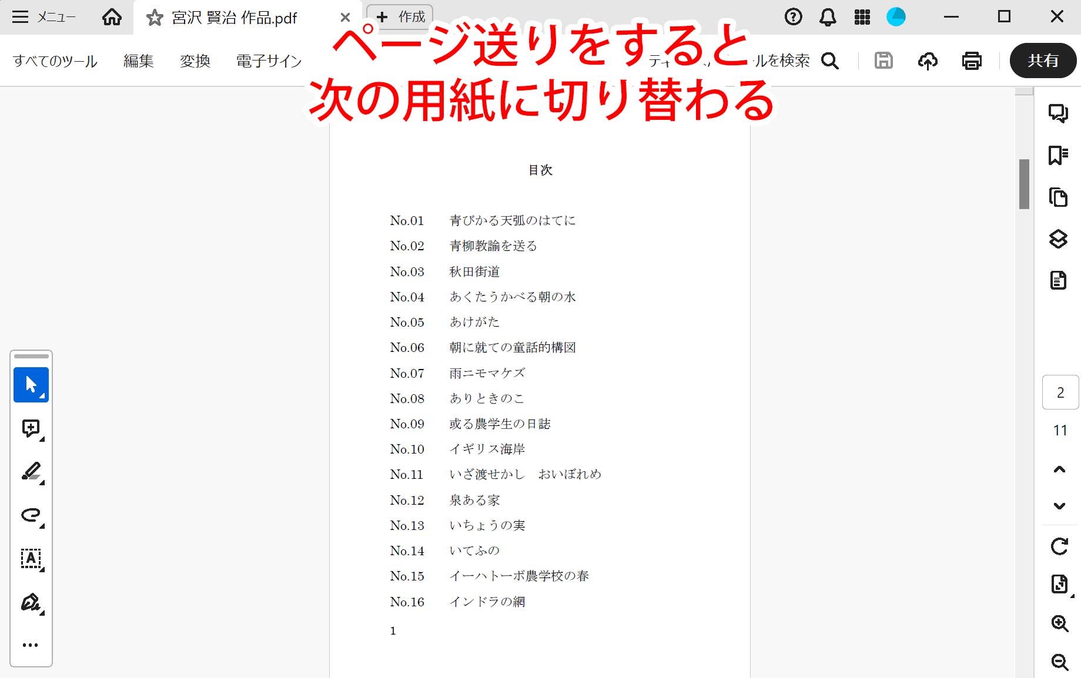Click entry インドラの網

coord(487,602)
